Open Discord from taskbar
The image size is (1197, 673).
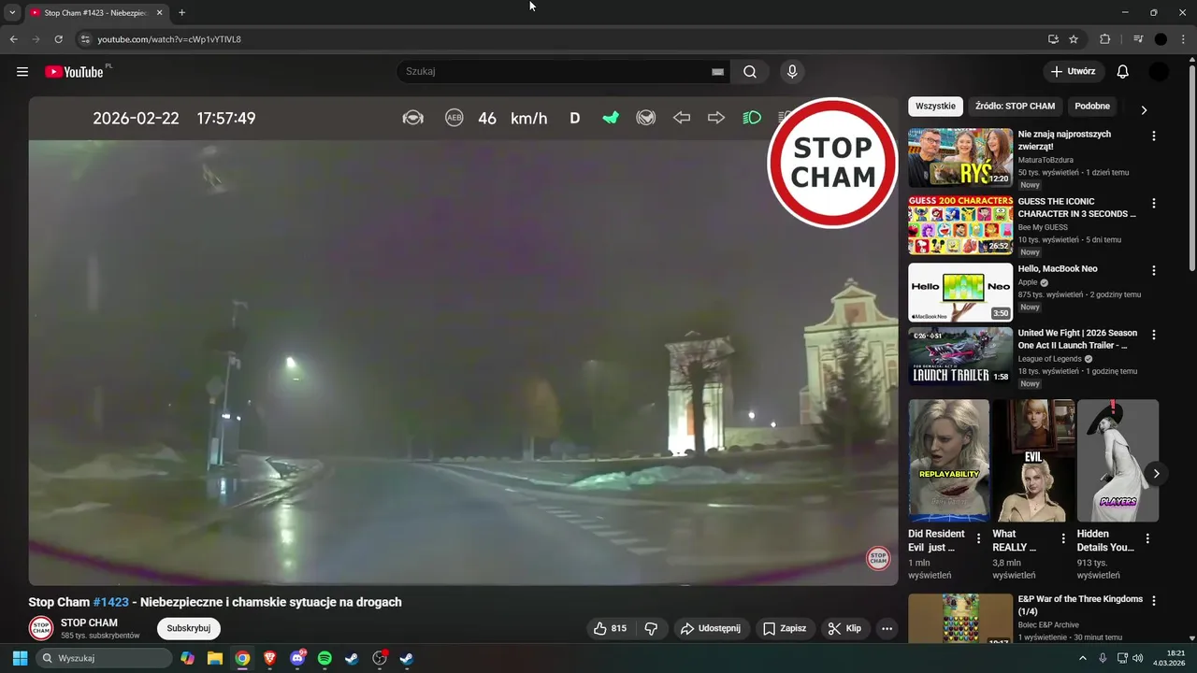click(x=297, y=658)
